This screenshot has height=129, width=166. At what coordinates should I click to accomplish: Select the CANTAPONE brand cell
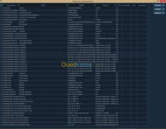(x=43, y=76)
